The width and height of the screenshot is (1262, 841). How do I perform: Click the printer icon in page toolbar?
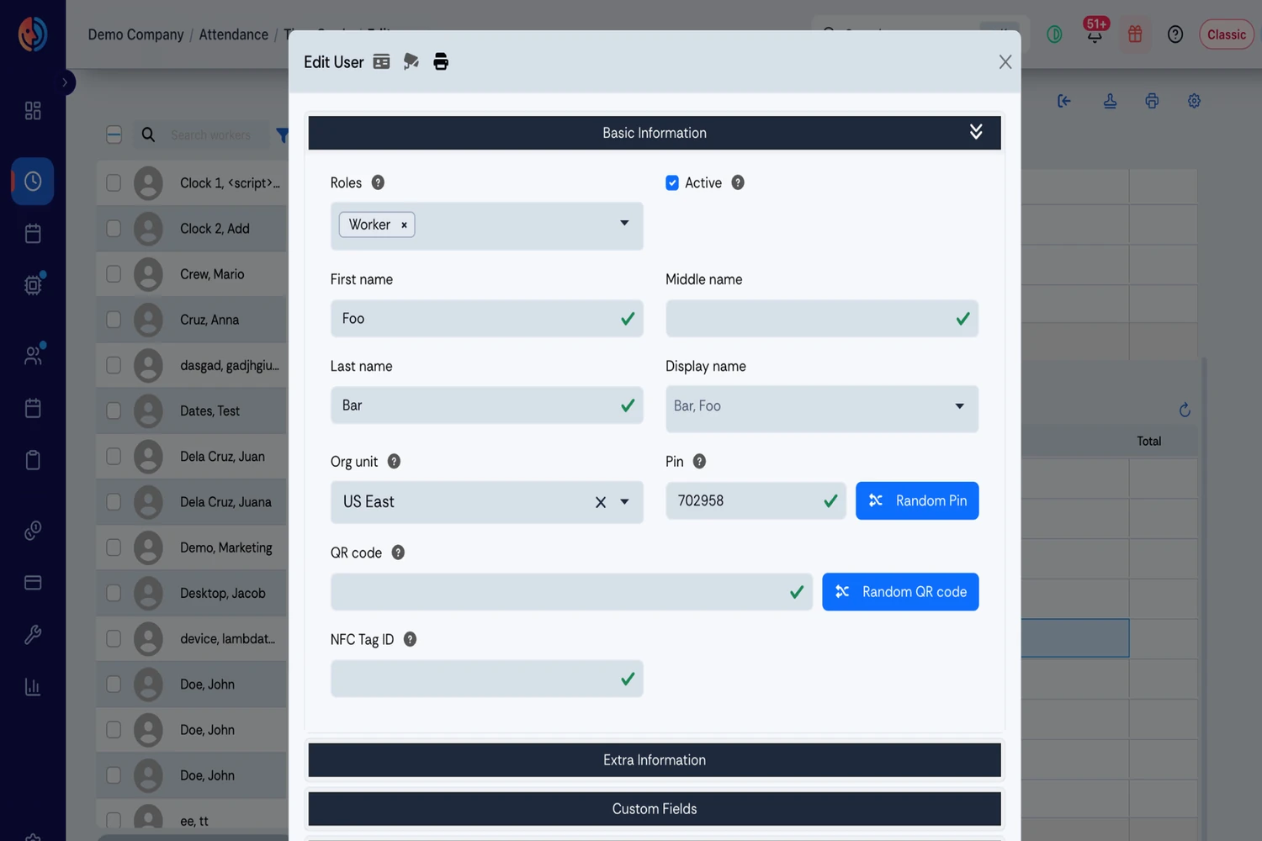(1152, 101)
